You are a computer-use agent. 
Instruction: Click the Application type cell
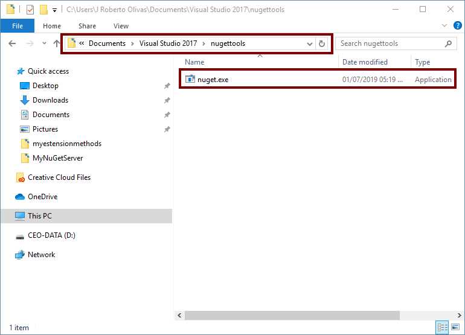pos(433,80)
